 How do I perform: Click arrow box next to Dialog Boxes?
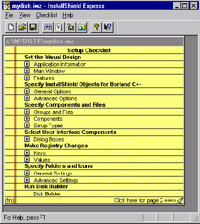27,139
